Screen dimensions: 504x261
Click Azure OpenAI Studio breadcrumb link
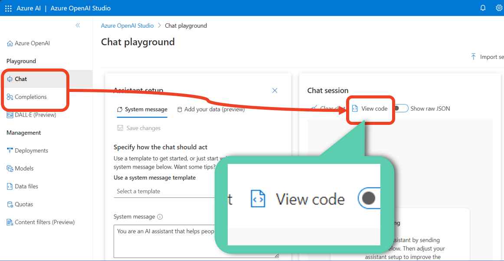127,26
